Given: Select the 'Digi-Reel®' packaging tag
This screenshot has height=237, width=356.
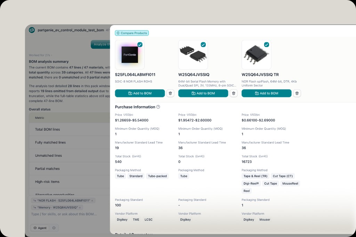Looking at the screenshot, I should pos(251,183).
